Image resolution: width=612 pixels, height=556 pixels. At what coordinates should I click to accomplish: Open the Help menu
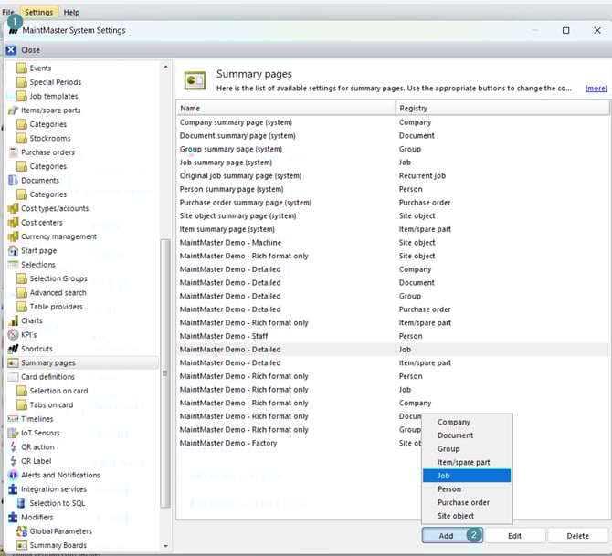(x=71, y=12)
